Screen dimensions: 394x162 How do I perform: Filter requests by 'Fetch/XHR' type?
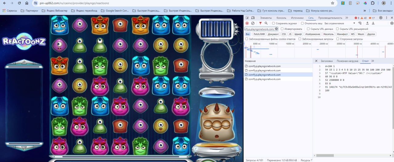(259, 34)
